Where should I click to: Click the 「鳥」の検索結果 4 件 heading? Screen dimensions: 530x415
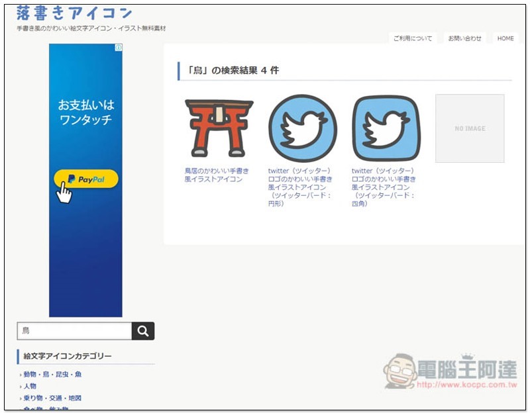233,70
